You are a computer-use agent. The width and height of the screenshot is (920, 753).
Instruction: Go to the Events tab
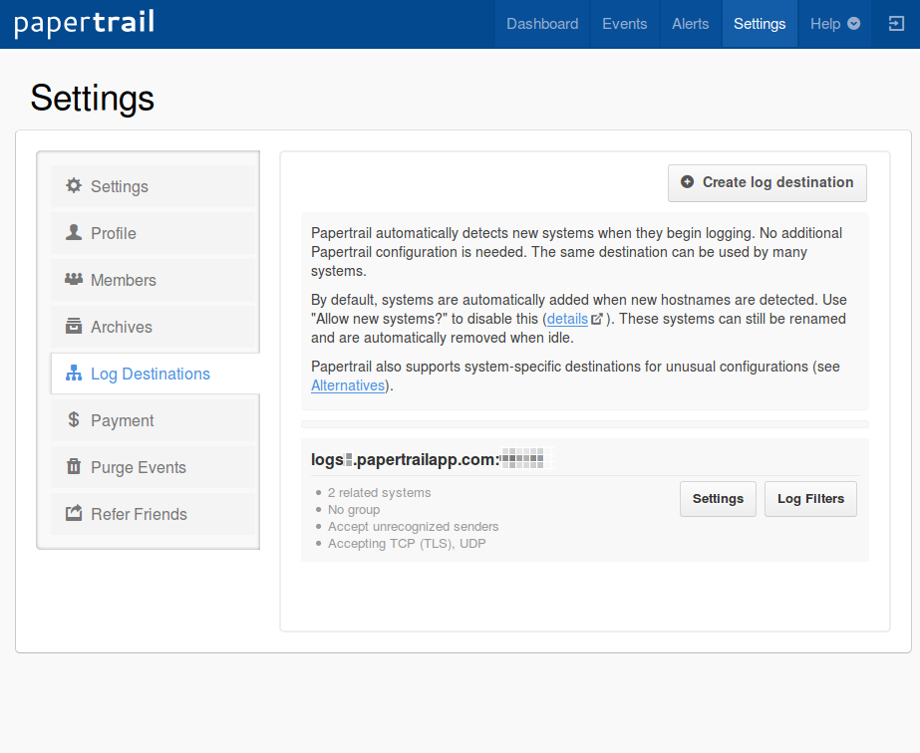(x=624, y=24)
